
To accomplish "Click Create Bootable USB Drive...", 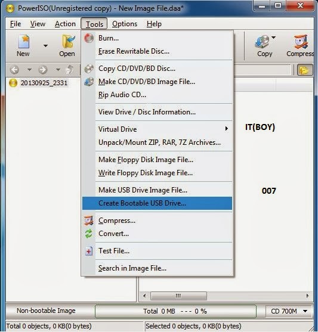I will 157,203.
